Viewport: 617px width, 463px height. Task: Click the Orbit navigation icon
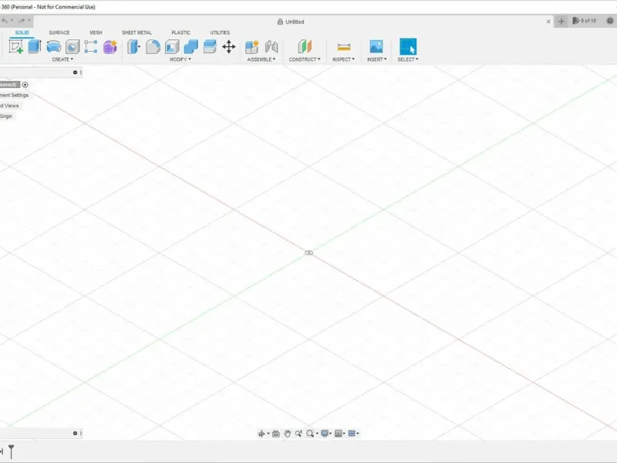[x=261, y=434]
